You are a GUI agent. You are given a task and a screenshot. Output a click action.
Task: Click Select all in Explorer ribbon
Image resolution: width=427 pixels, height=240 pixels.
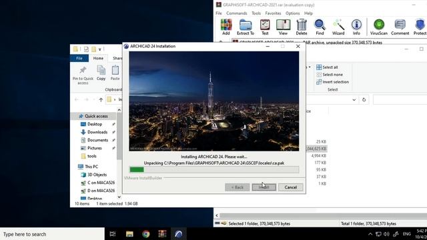click(327, 67)
